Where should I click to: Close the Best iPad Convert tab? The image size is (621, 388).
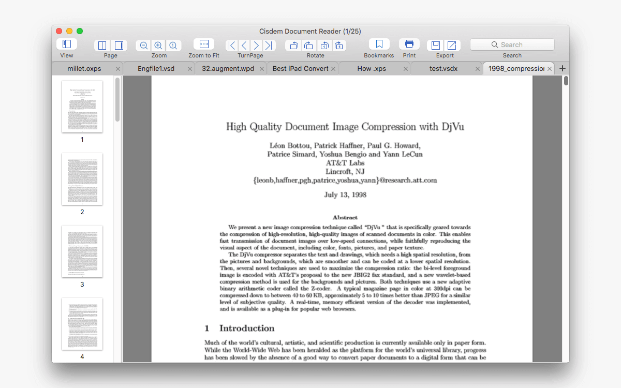pos(333,69)
